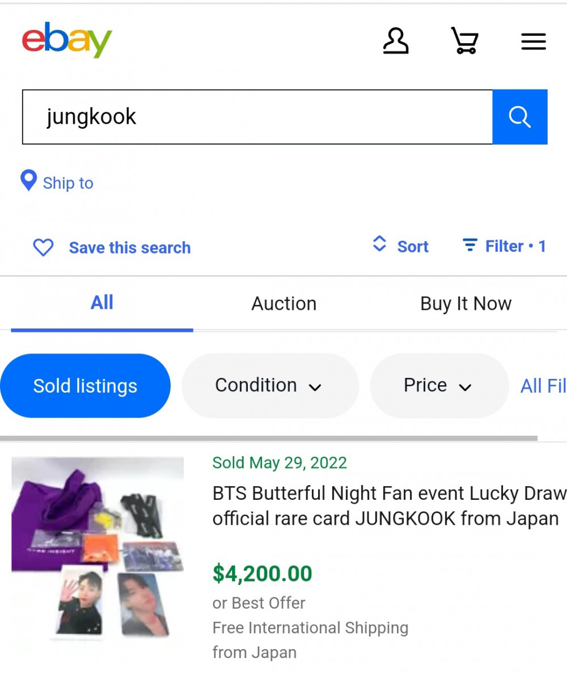
Task: Open the All Filters link
Action: [x=543, y=386]
